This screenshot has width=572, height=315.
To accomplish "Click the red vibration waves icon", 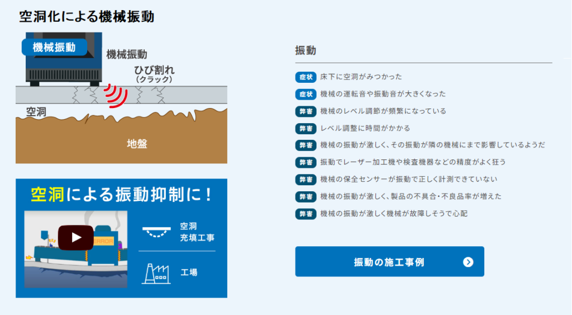I will click(116, 95).
